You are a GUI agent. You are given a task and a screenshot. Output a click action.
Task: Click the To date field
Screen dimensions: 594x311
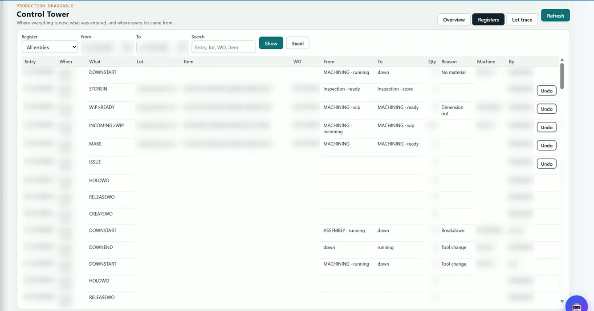click(162, 47)
